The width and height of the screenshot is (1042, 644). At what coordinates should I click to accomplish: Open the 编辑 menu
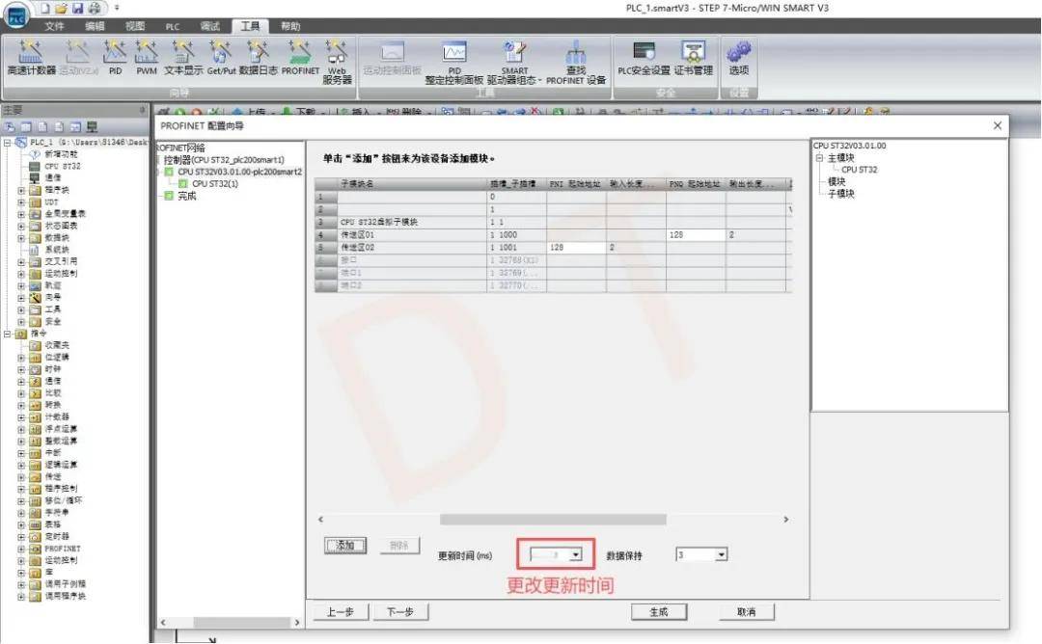tap(95, 26)
